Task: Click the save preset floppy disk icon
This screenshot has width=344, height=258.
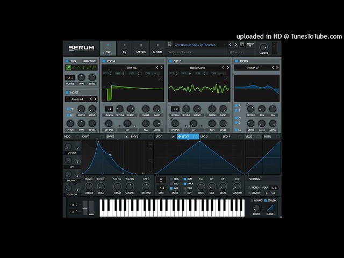Action: tap(170, 45)
